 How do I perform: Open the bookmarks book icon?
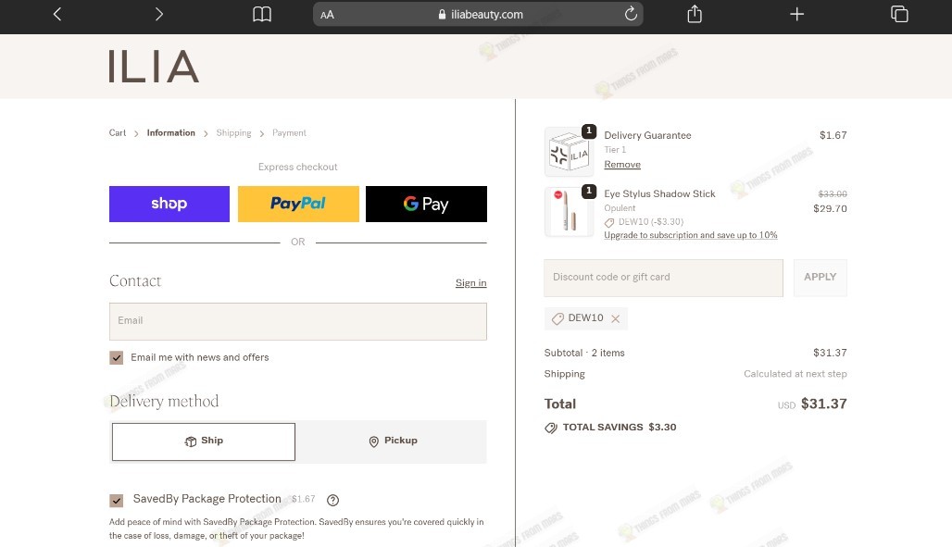click(262, 14)
